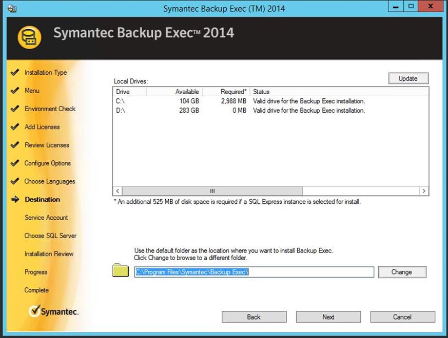Click the checkmark beside Installation Type

coord(15,72)
